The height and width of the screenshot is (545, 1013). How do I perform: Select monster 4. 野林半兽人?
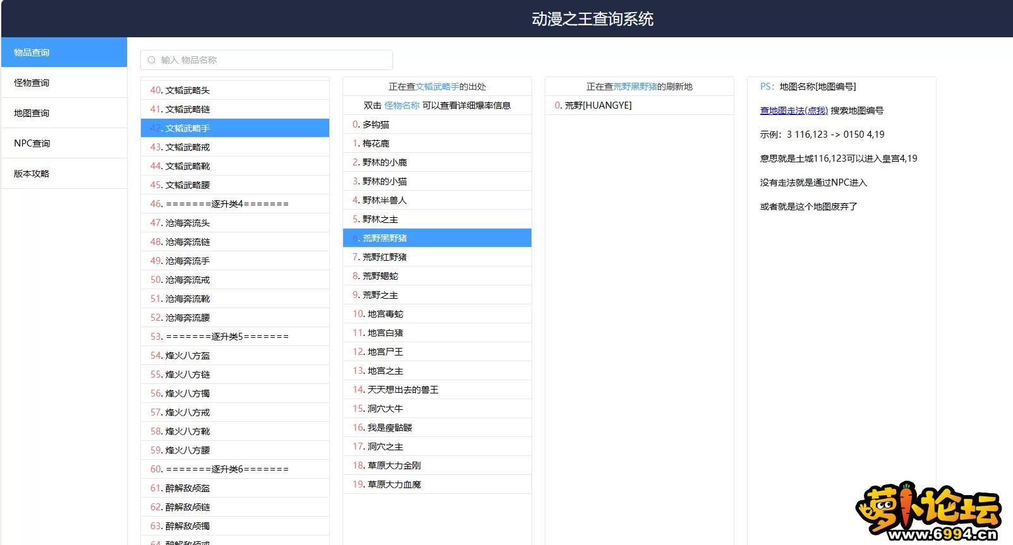437,200
